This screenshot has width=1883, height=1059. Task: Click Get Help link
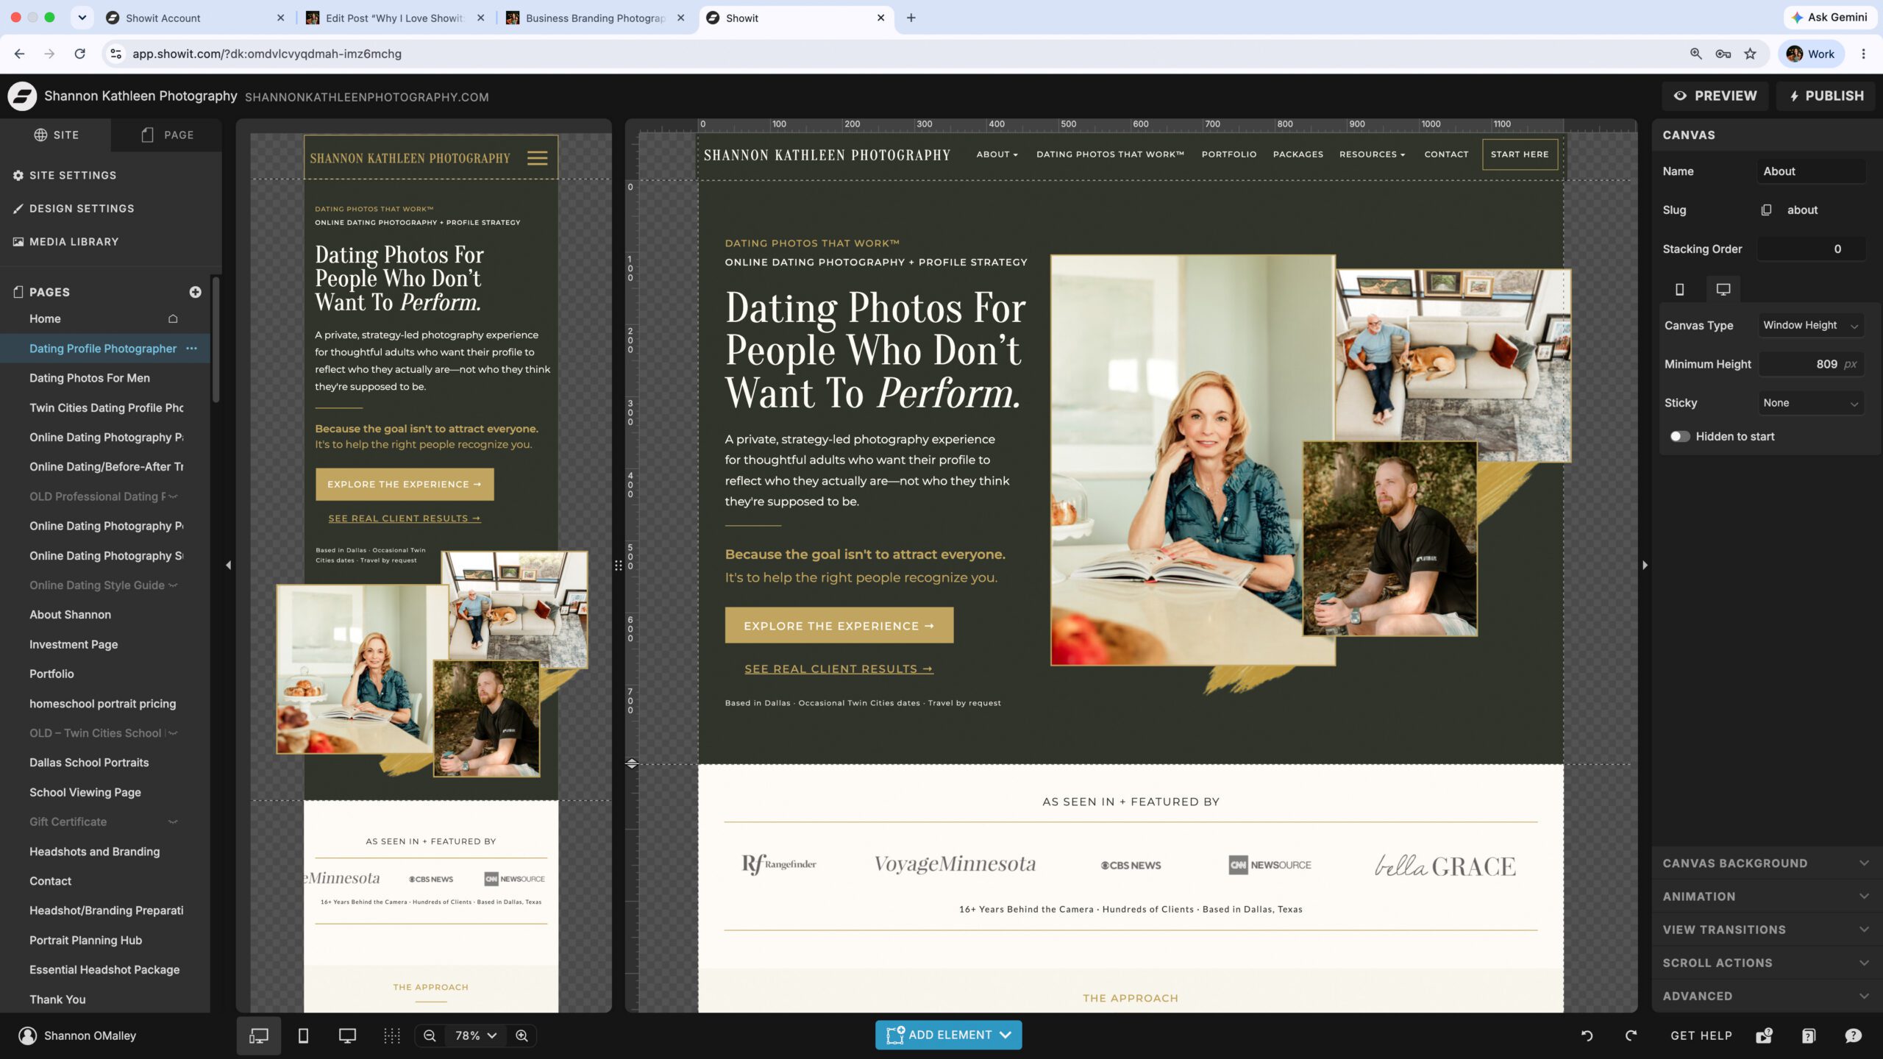[1701, 1035]
